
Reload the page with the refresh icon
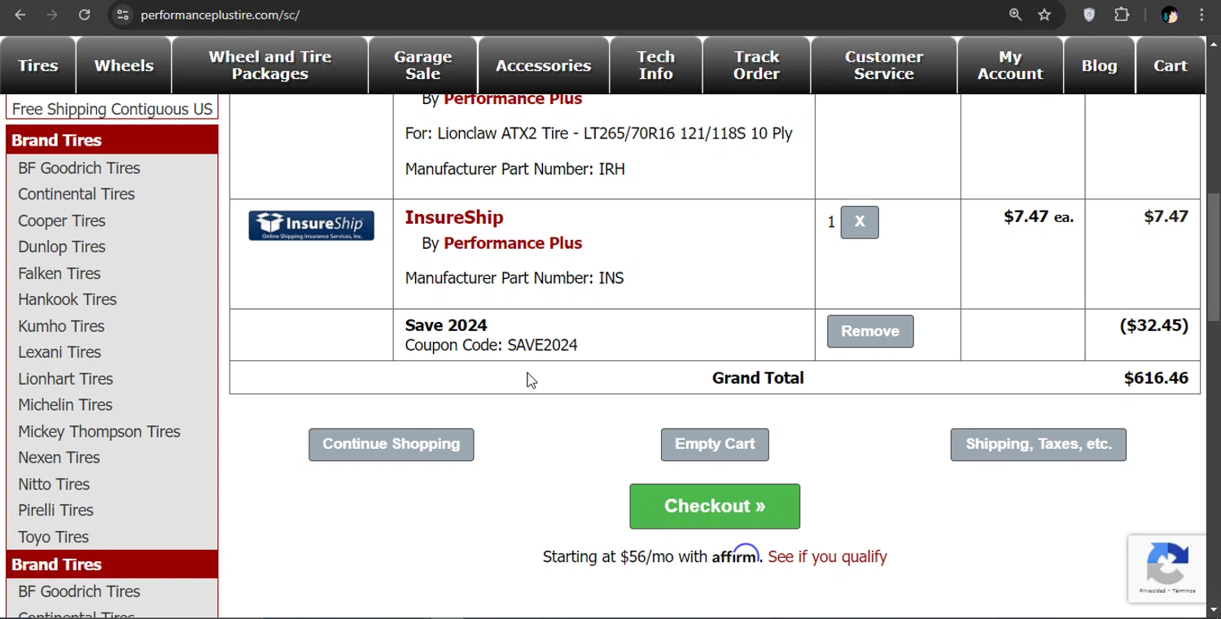click(x=84, y=15)
